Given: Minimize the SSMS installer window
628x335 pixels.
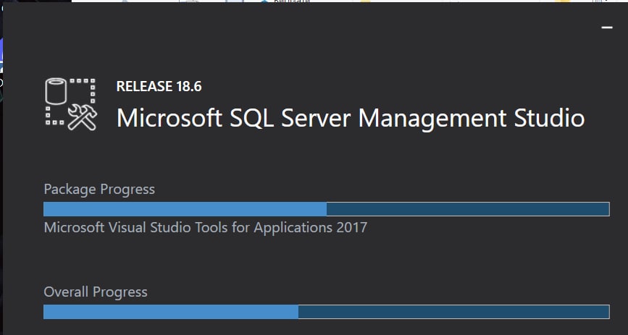Looking at the screenshot, I should pos(607,27).
